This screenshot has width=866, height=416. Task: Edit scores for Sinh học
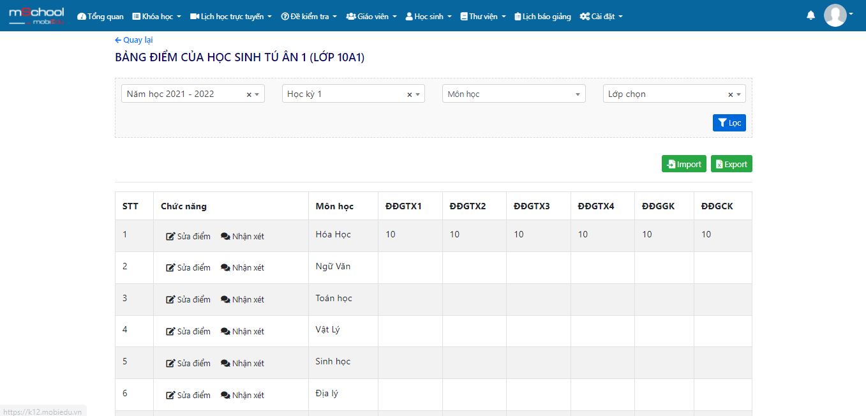click(188, 363)
